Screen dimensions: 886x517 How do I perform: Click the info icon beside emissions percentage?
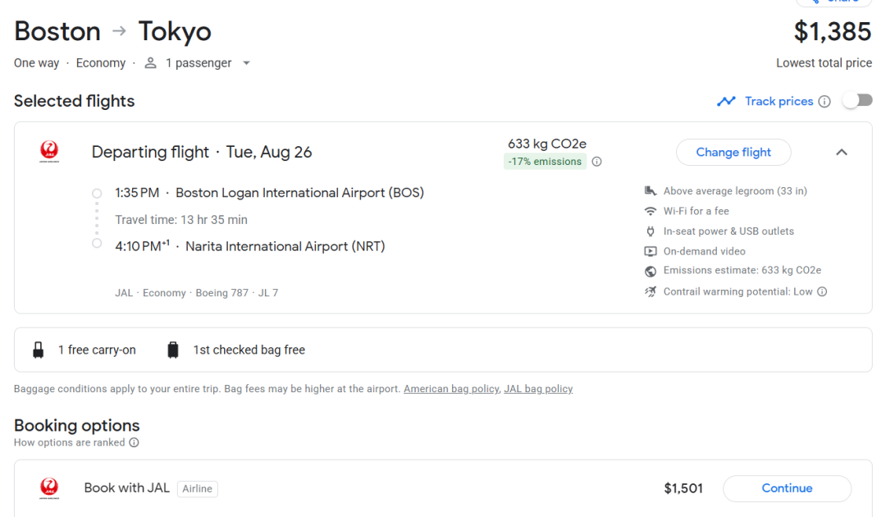tap(597, 162)
